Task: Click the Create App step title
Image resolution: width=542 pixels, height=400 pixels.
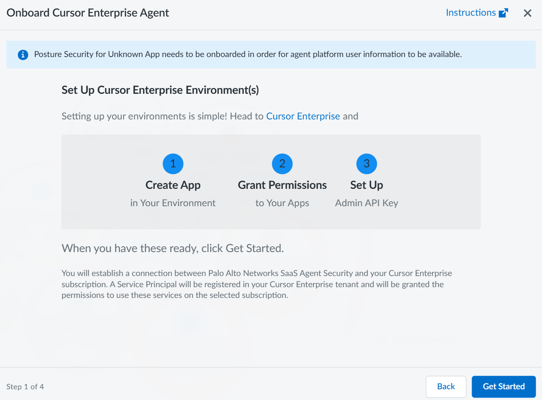Action: [173, 185]
